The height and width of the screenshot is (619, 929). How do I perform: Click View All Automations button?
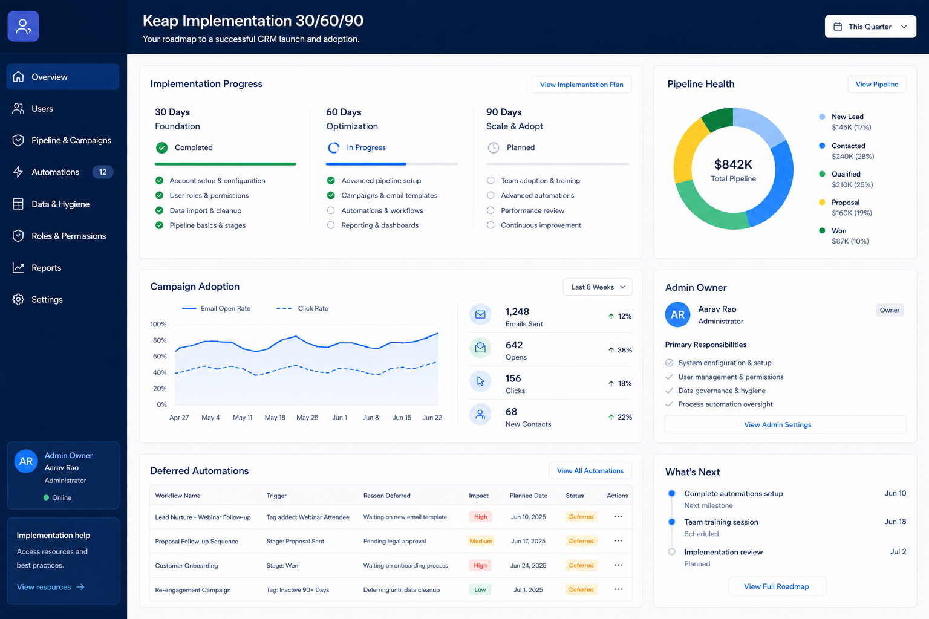point(590,471)
